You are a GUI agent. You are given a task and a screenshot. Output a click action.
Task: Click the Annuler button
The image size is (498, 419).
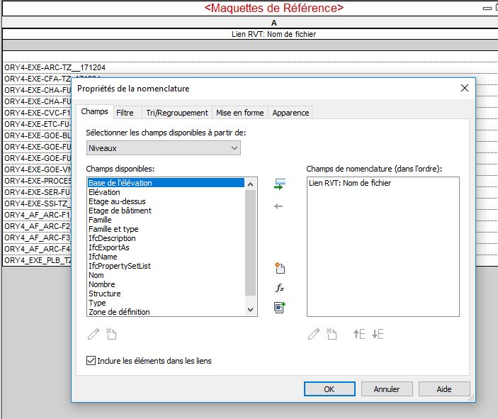(x=387, y=389)
